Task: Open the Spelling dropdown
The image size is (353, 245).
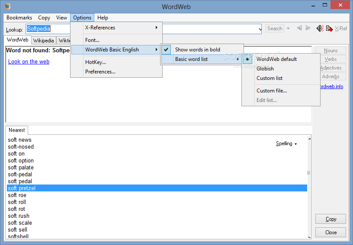Action: pyautogui.click(x=286, y=143)
